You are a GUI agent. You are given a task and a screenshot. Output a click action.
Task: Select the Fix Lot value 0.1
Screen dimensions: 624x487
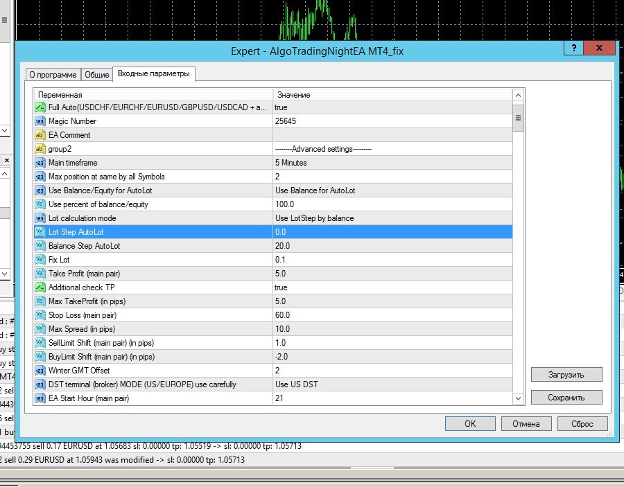coord(392,260)
